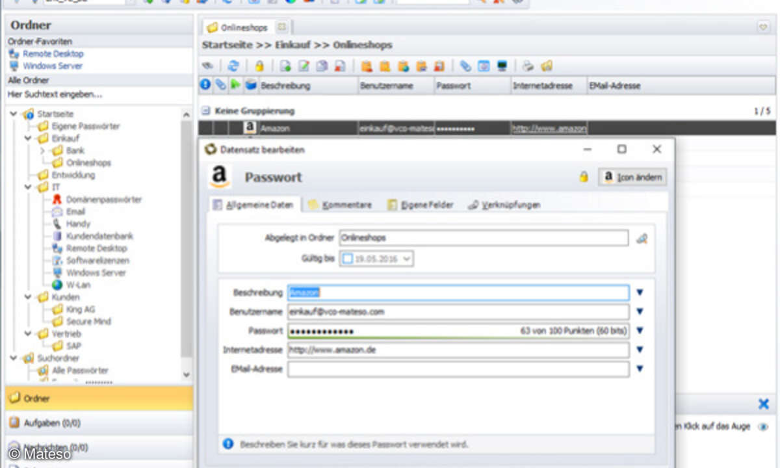
Task: Enable the Gültig bis checkbox
Action: coord(347,258)
